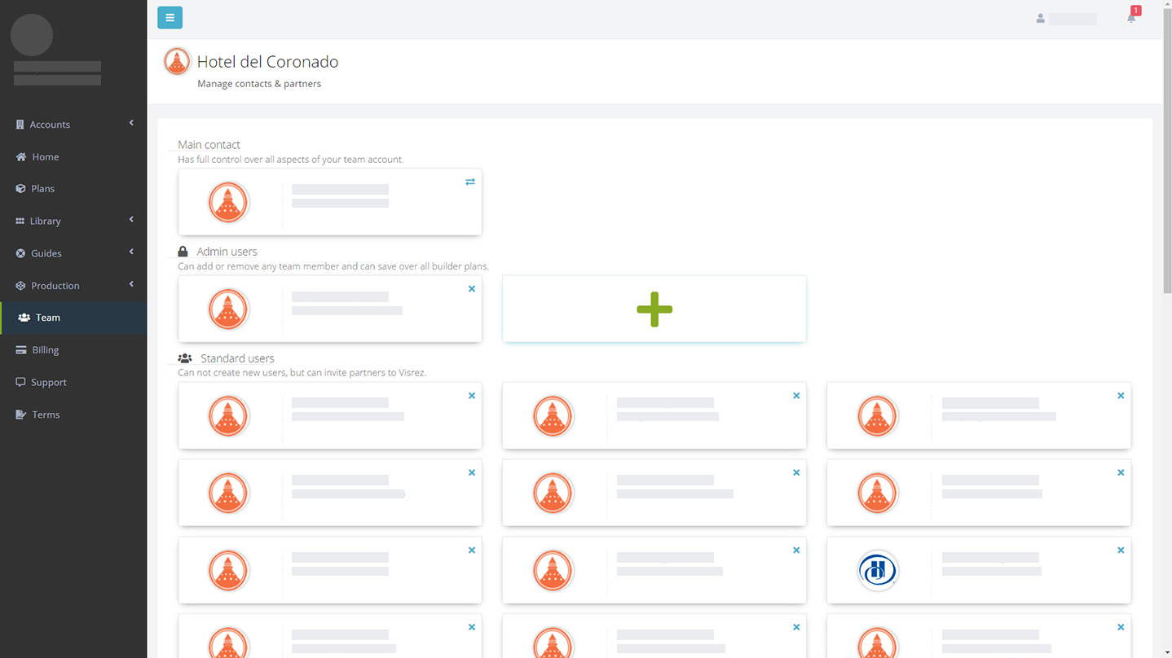Click the Production boxes icon

[20, 286]
